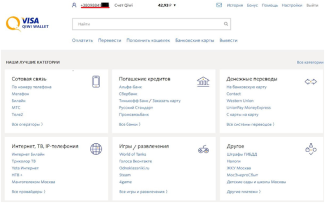325x203 pixels.
Task: Click the Все категории link
Action: 310,62
